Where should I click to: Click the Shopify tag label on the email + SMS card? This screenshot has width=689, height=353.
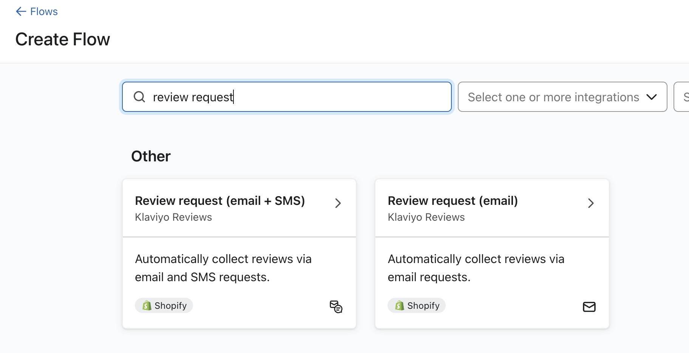click(170, 305)
